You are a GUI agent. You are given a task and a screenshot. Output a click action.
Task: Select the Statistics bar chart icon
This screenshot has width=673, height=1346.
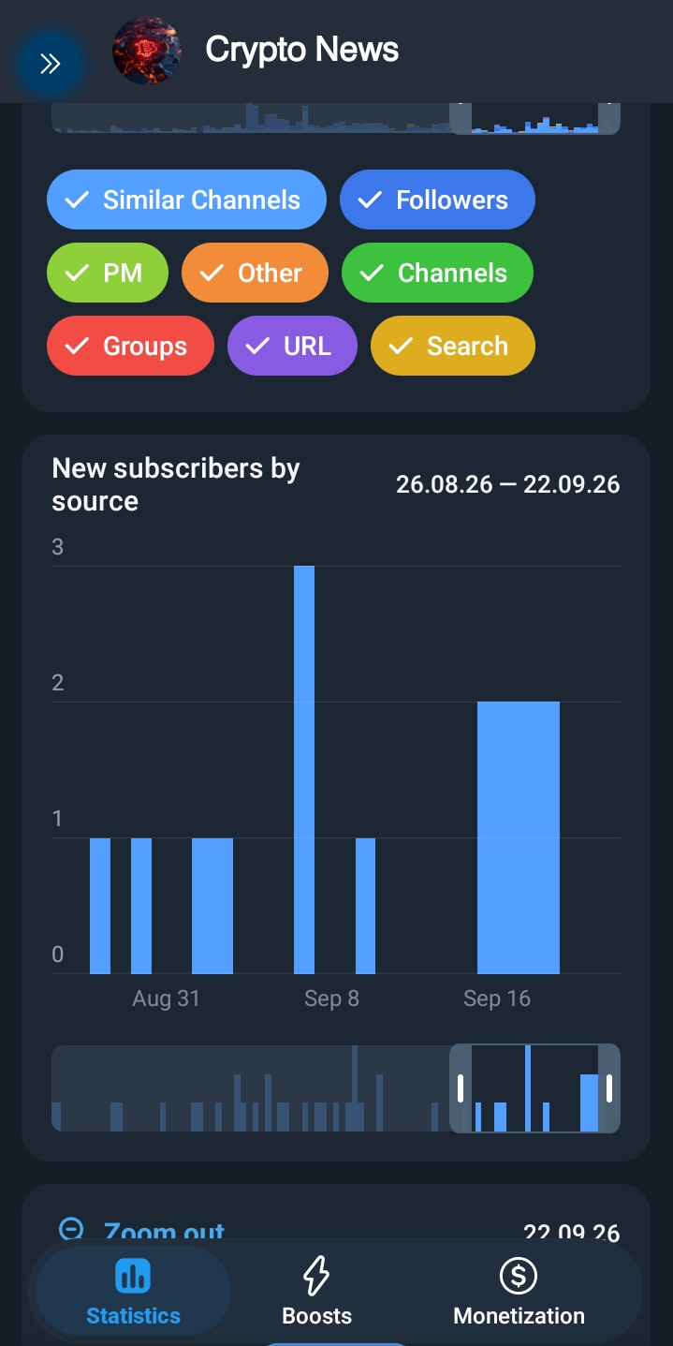133,1276
